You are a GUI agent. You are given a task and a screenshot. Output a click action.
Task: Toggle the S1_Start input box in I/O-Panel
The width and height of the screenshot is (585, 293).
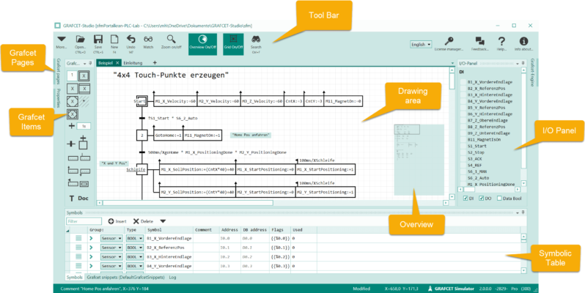pyautogui.click(x=463, y=146)
